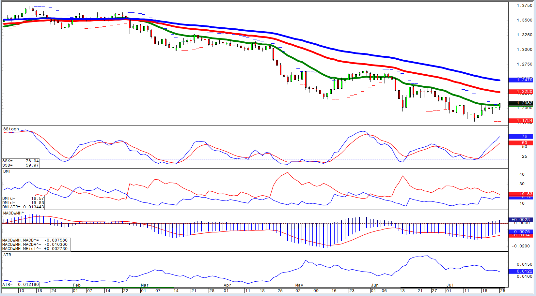The width and height of the screenshot is (536, 296).
Task: Click the 1.2750 price axis label
Action: tap(525, 64)
